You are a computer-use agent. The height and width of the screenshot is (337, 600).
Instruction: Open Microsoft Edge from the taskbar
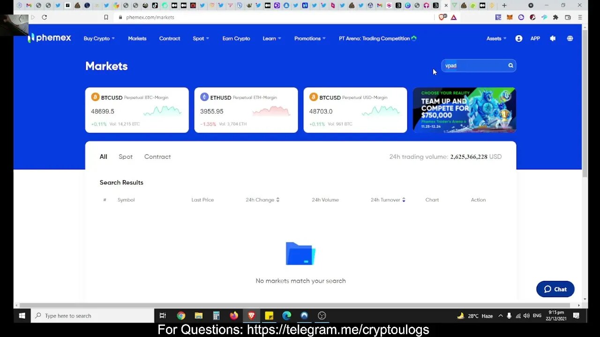286,316
